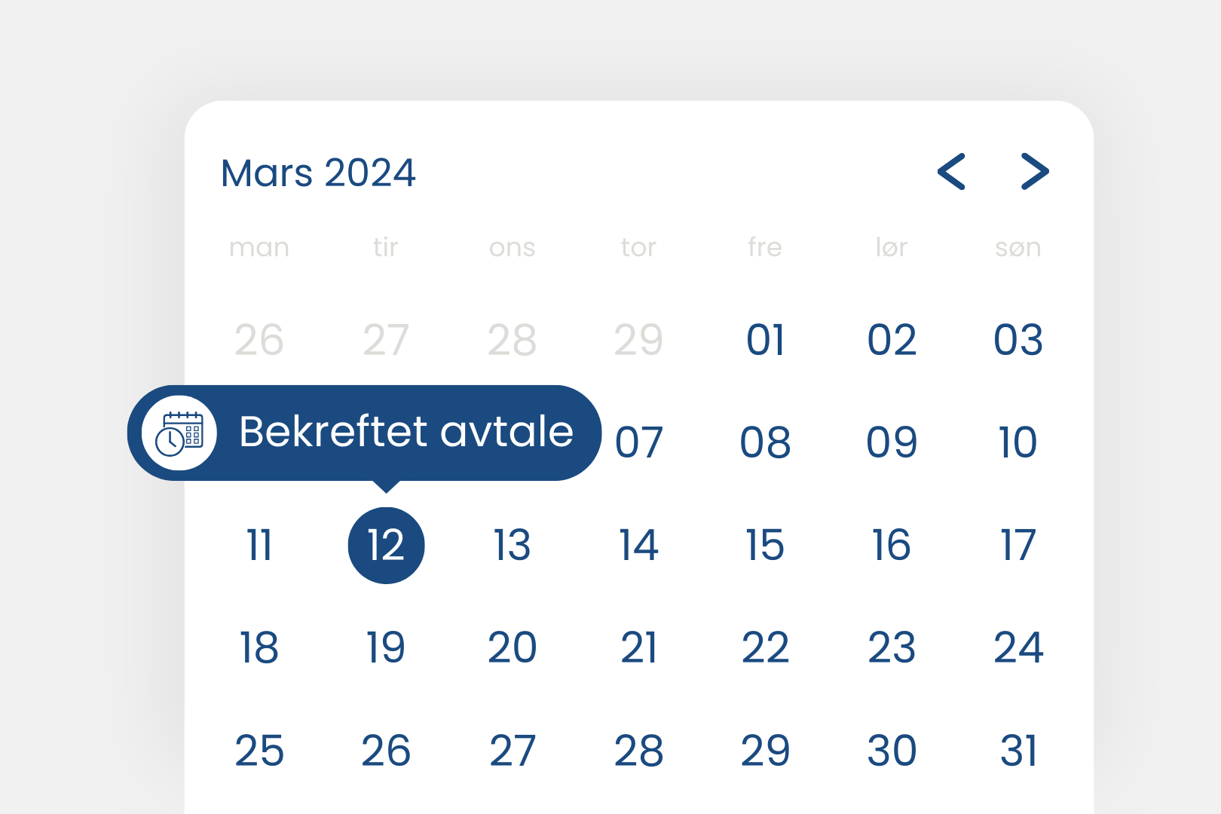Pick Thursday March 14
The width and height of the screenshot is (1221, 814).
(x=638, y=545)
